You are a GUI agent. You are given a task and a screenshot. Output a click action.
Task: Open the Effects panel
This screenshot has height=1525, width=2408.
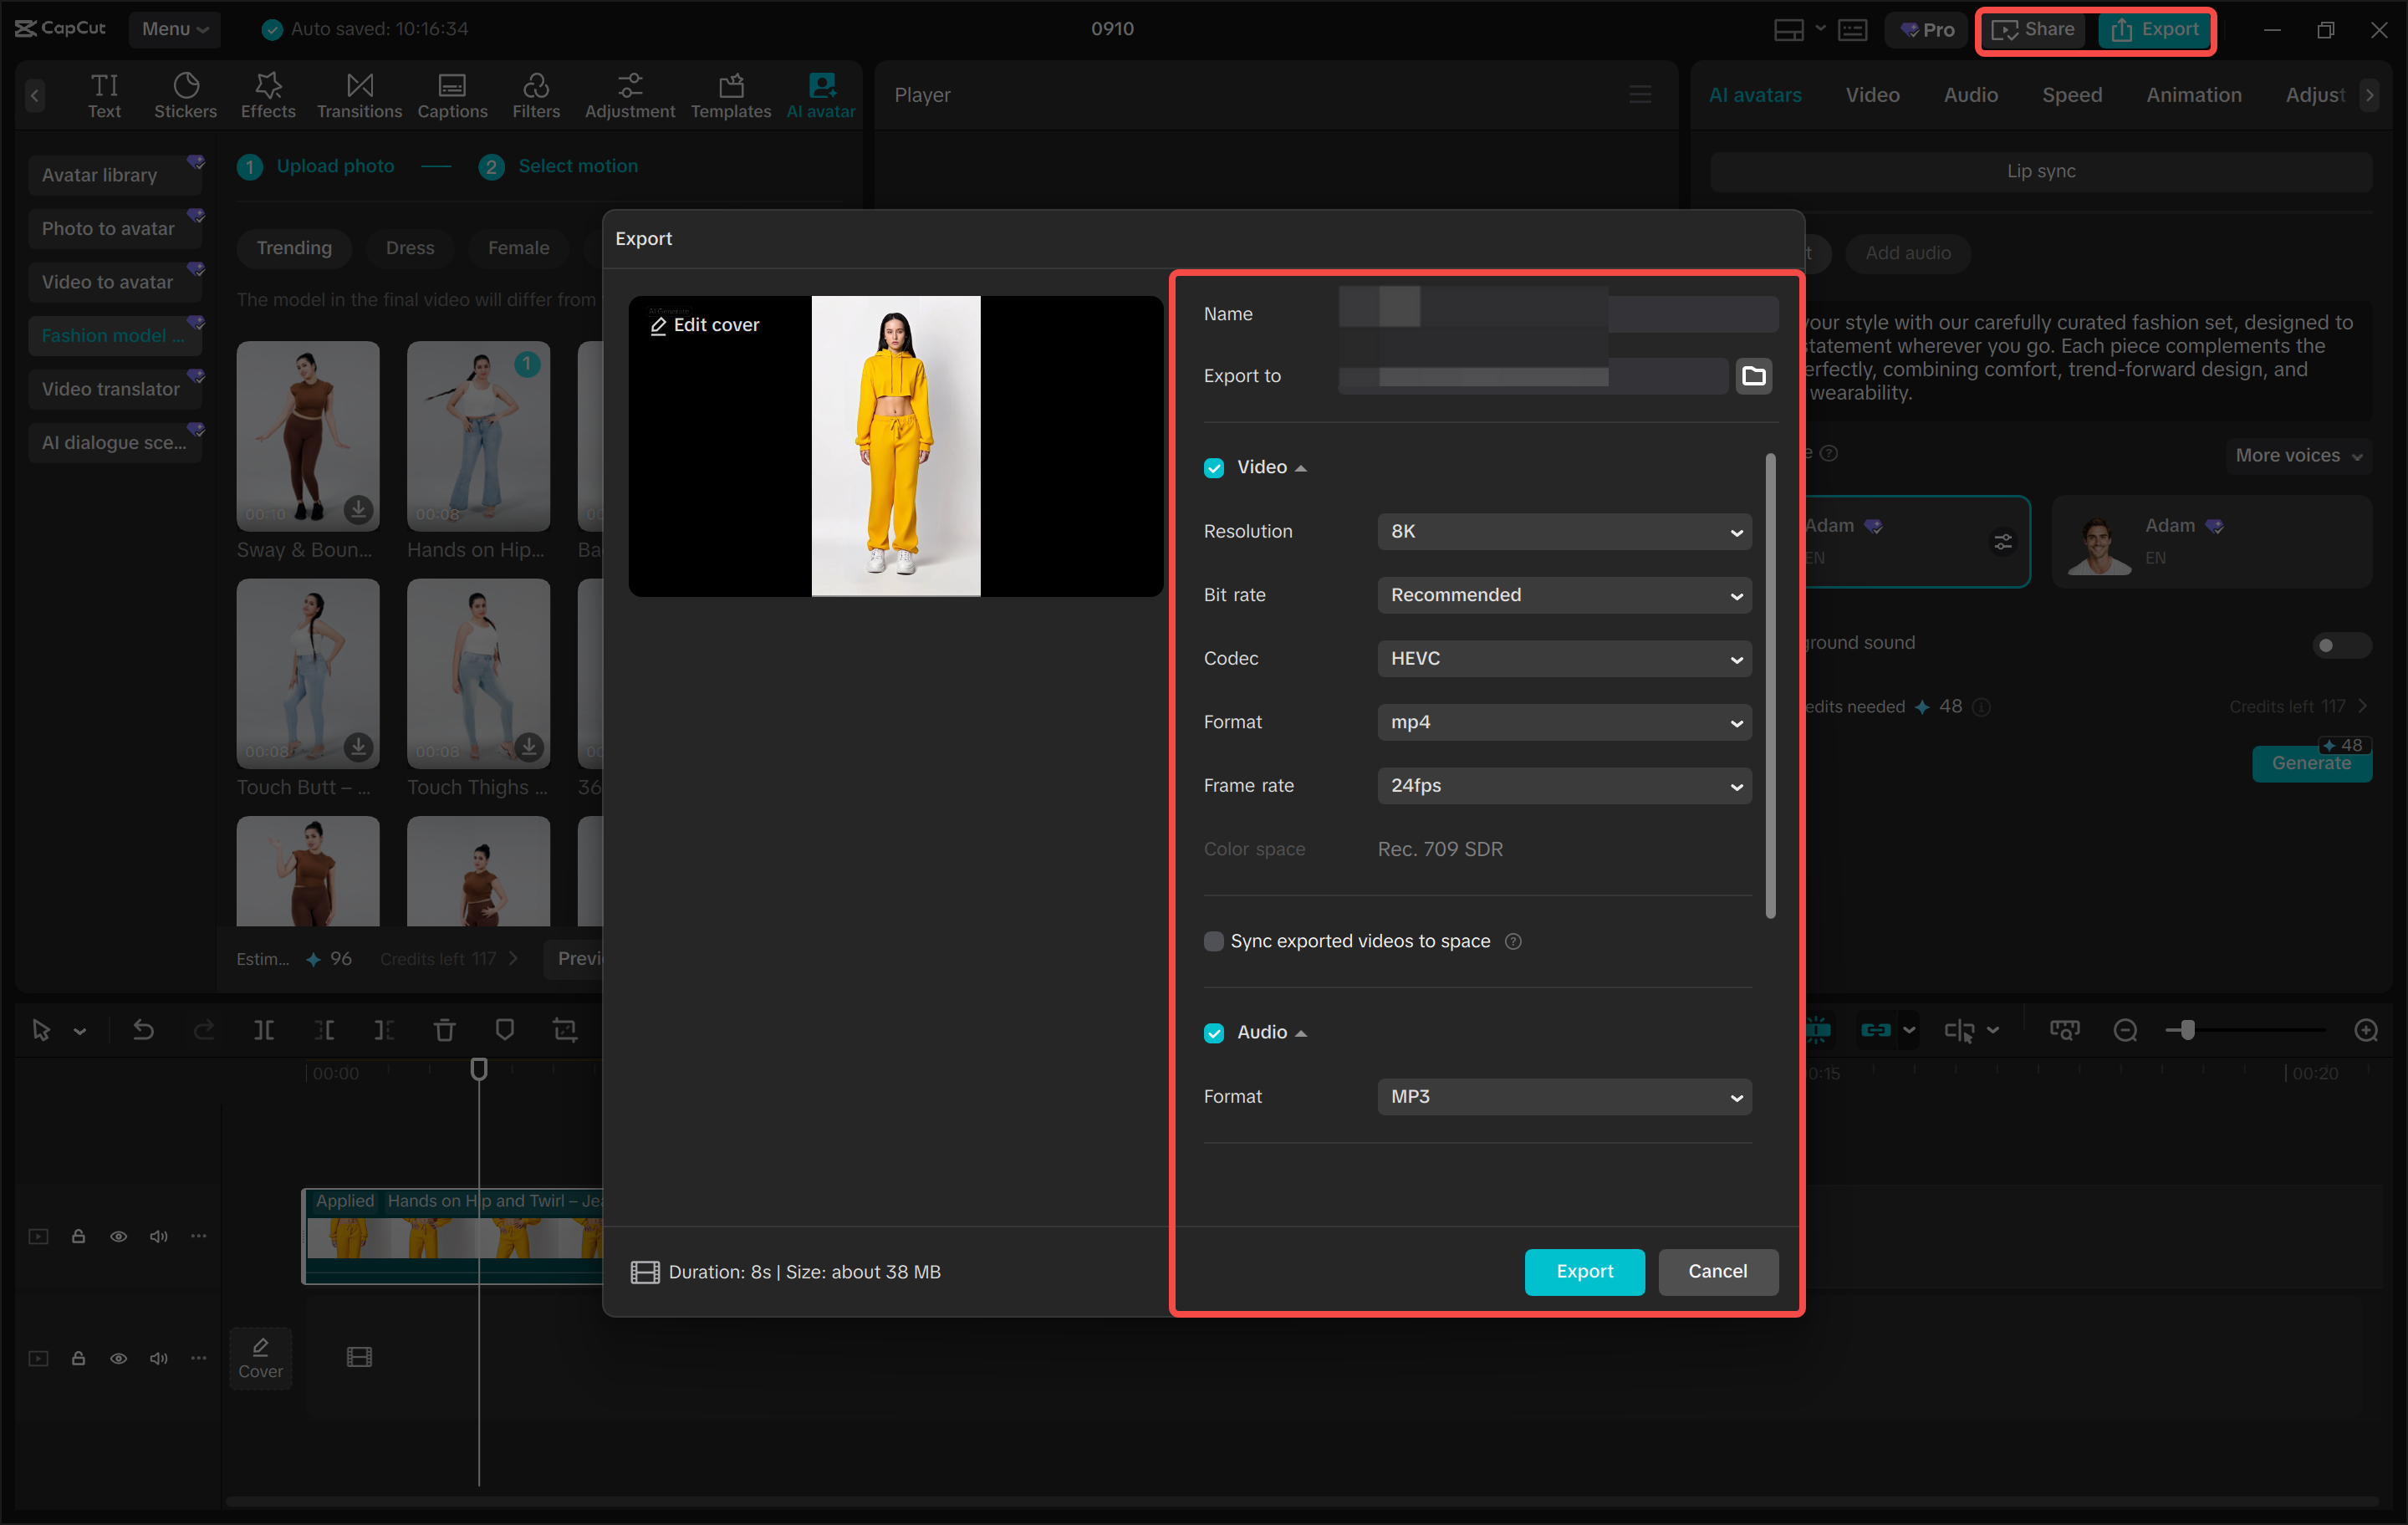click(x=267, y=95)
